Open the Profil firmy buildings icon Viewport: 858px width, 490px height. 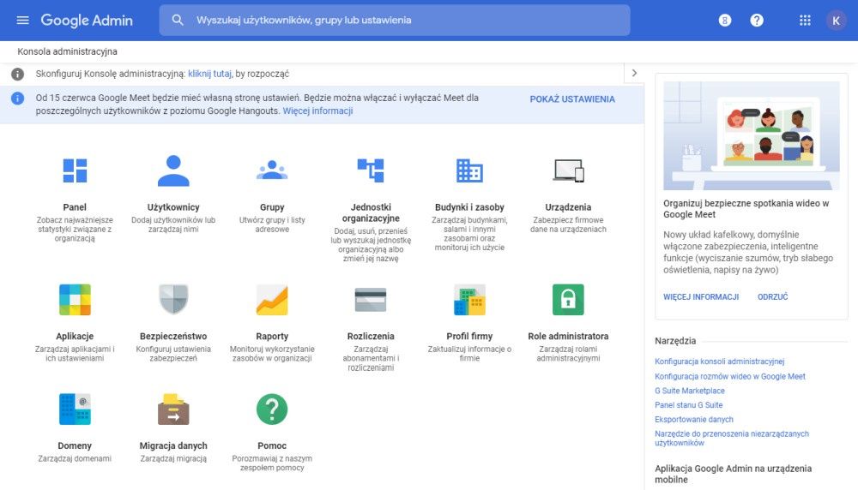pyautogui.click(x=469, y=299)
